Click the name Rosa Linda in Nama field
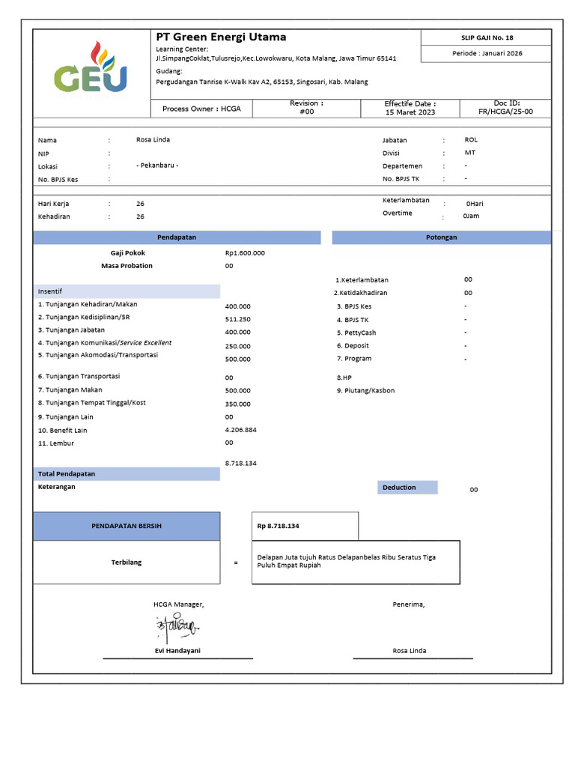Image resolution: width=575 pixels, height=767 pixels. coord(153,139)
